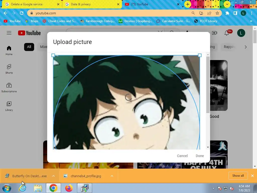Image resolution: width=257 pixels, height=193 pixels.
Task: Click the top-left crop handle
Action: [53, 55]
